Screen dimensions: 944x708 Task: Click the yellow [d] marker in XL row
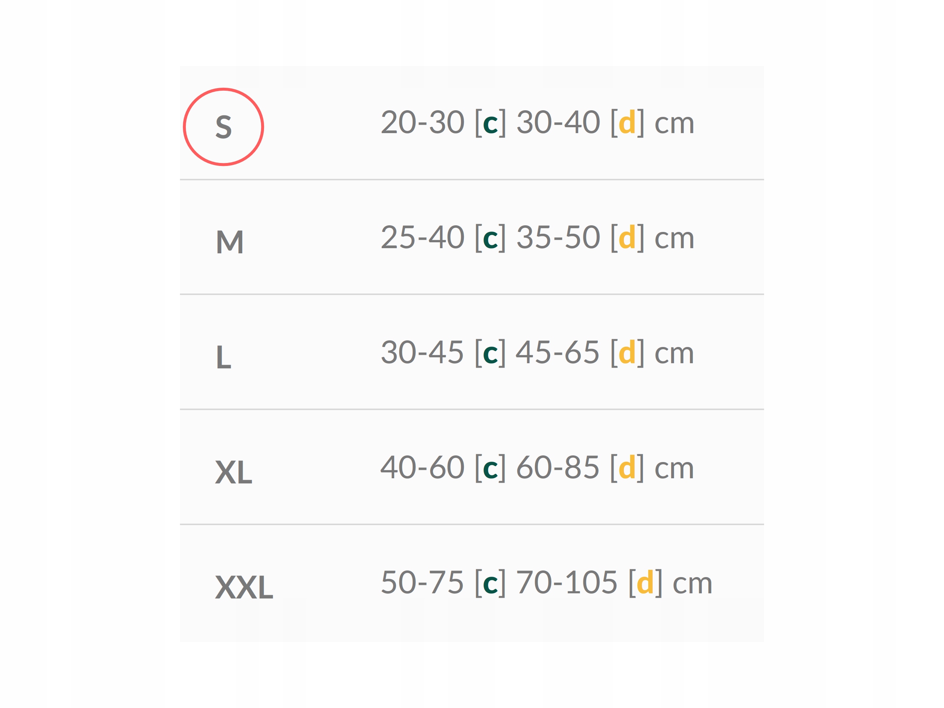(x=627, y=468)
